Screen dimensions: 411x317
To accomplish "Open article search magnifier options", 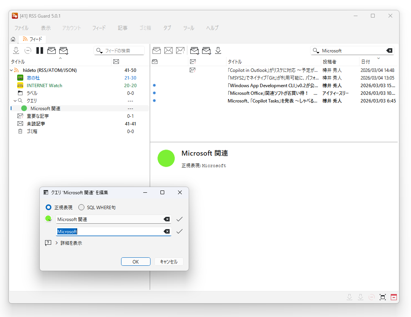I will [x=316, y=50].
